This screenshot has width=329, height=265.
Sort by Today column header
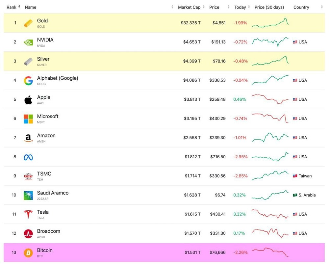pyautogui.click(x=240, y=7)
